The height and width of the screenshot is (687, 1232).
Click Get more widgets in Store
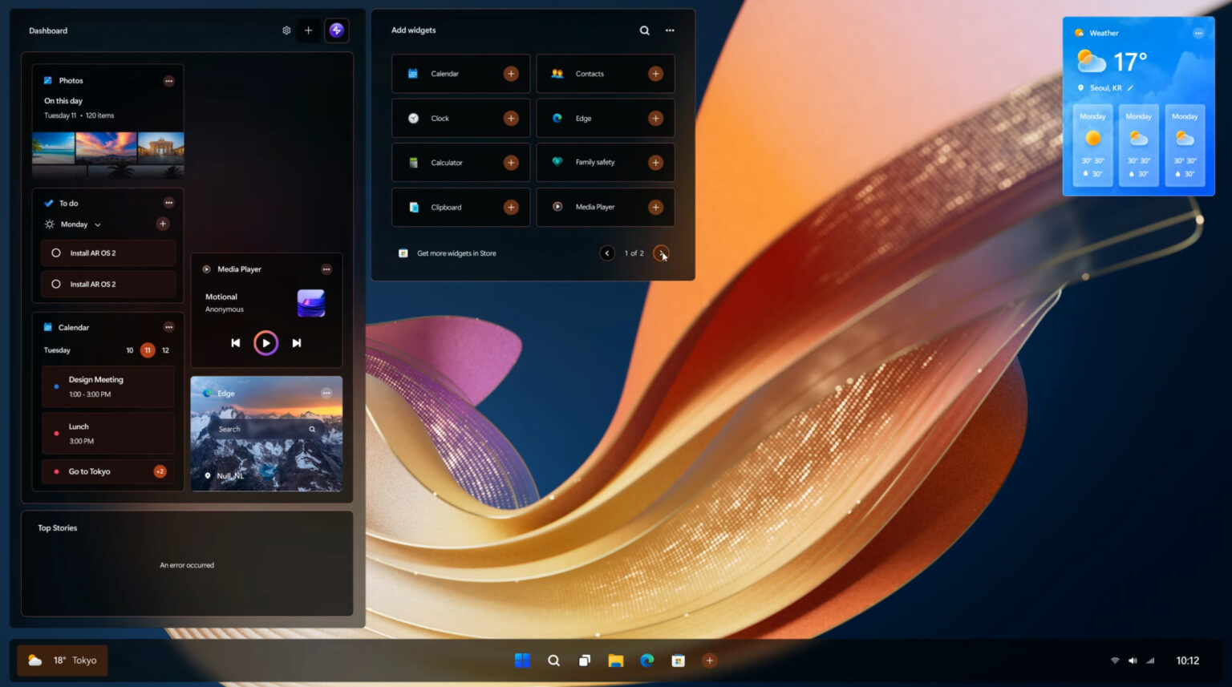[x=456, y=253]
